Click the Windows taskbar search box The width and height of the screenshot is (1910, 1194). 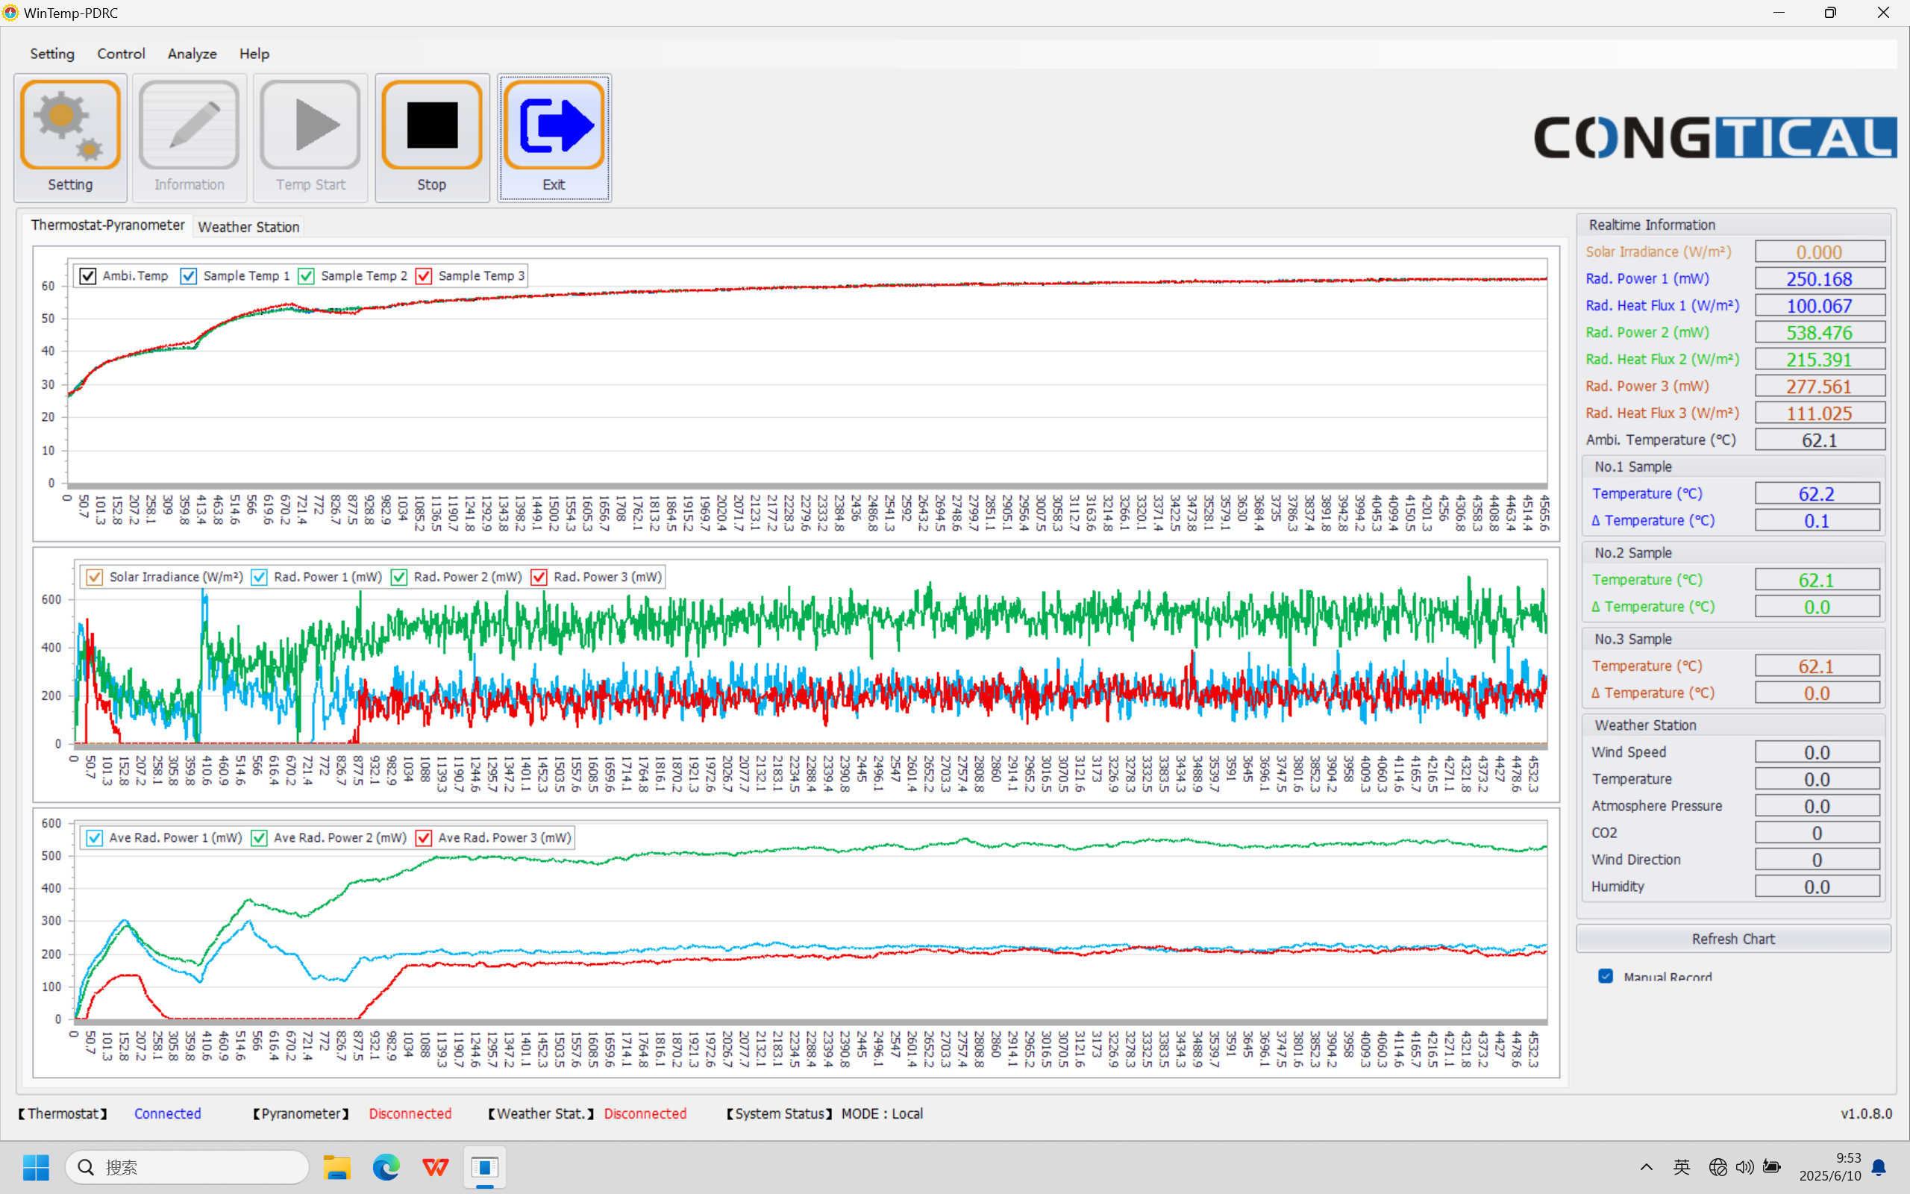(x=187, y=1167)
